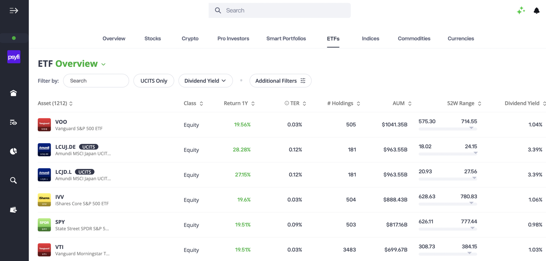
Task: Click 'Vanguard S&P 500 ETF' name
Action: 79,128
